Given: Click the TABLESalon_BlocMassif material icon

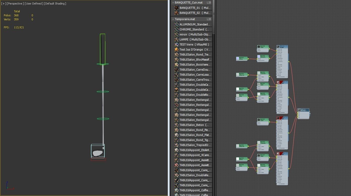Looking at the screenshot, I should pyautogui.click(x=177, y=60).
